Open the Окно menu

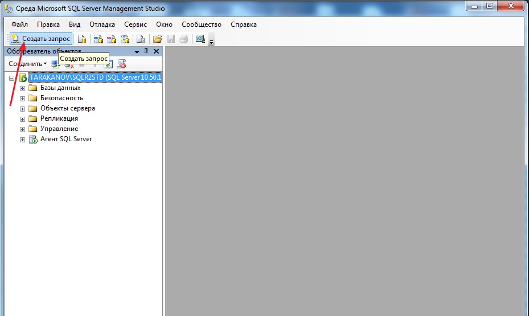pos(165,24)
